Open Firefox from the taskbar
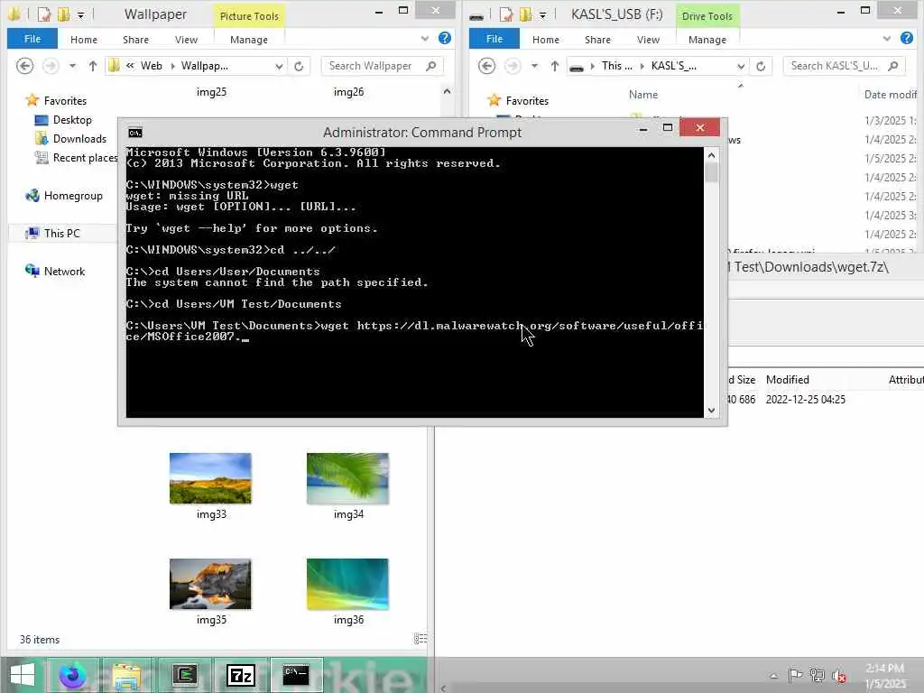The width and height of the screenshot is (924, 693). tap(73, 675)
